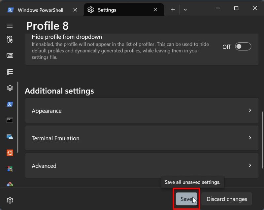Viewport: 264px width, 210px height.
Task: Open JSON file via bottom gear icon
Action: [x=10, y=200]
